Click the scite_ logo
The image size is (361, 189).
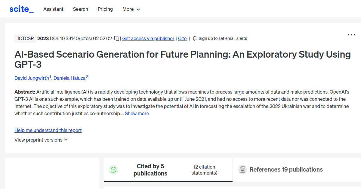click(x=21, y=9)
